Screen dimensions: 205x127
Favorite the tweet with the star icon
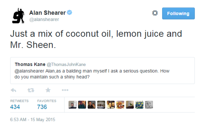coord(48,90)
